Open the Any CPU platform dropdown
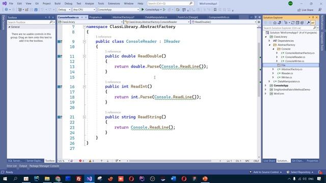 [x=84, y=10]
